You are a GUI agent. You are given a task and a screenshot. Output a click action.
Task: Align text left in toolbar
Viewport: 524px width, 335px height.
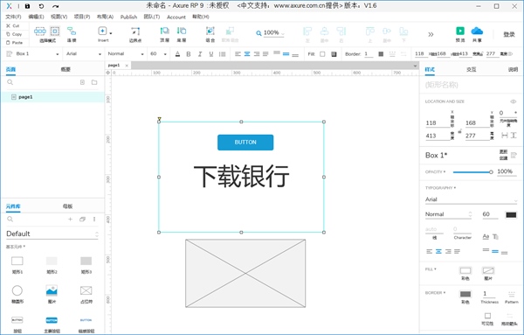coord(238,54)
